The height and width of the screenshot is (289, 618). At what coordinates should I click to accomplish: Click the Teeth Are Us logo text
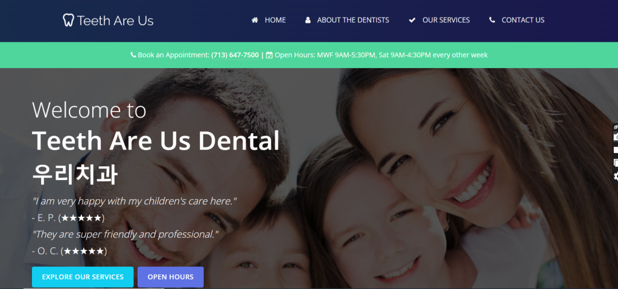coord(115,20)
